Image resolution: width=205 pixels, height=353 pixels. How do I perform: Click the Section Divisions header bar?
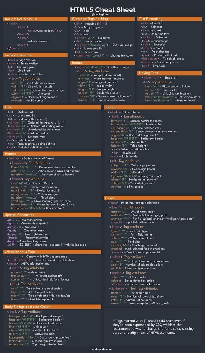click(18, 55)
